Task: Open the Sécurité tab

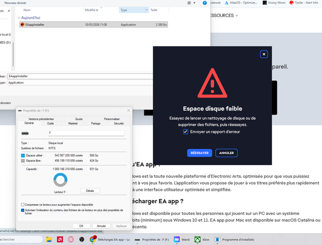Action: tap(119, 123)
